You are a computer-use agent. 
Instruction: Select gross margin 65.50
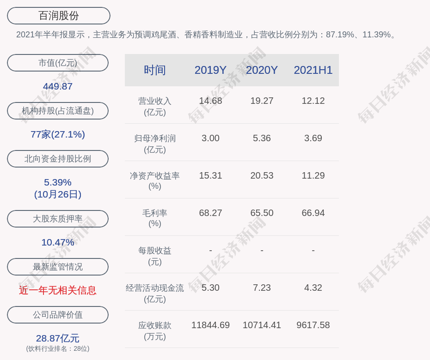(262, 213)
